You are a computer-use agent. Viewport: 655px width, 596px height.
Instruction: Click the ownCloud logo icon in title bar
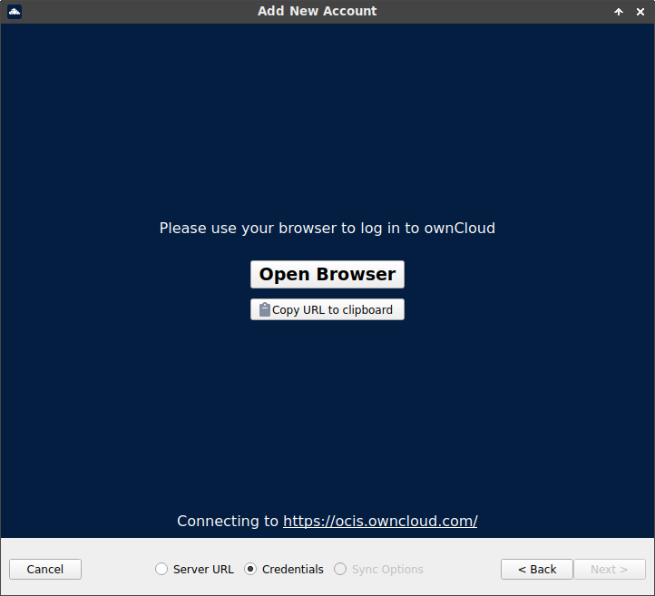[15, 11]
